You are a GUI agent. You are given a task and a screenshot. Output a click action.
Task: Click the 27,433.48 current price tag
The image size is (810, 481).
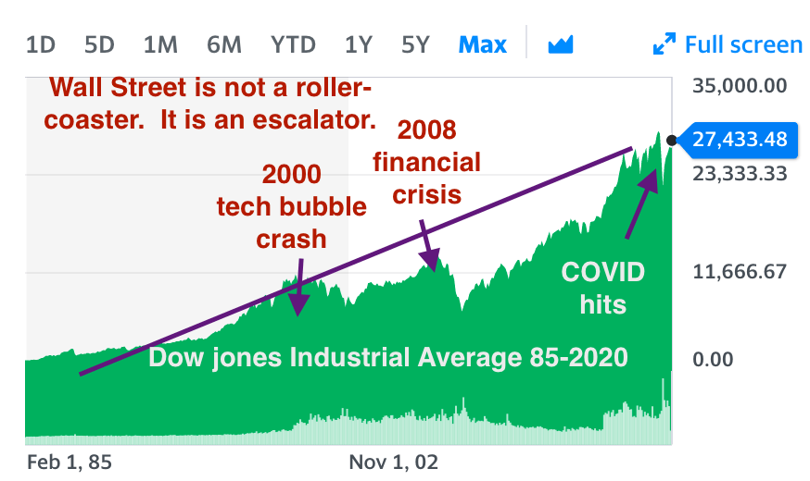coord(738,140)
